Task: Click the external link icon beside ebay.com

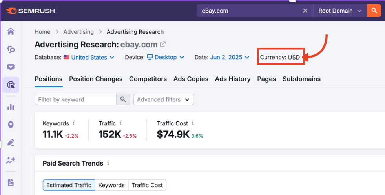Action: point(163,44)
